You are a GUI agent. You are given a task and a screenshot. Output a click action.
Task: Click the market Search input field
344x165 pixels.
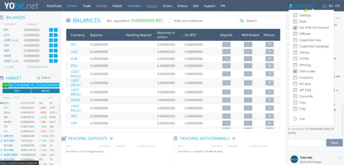[47, 78]
